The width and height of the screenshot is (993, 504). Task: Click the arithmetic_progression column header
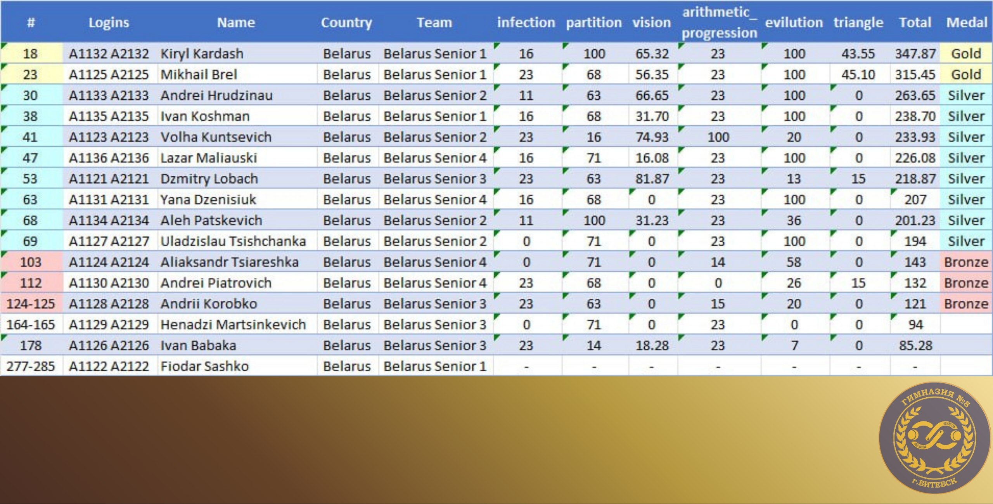click(719, 23)
